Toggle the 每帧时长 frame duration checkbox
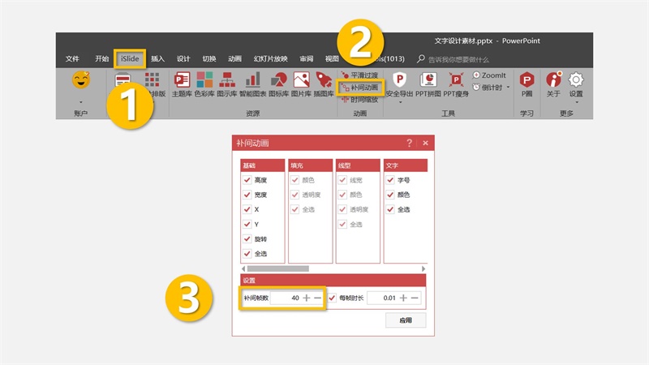Screen dimensions: 649x365 332,298
